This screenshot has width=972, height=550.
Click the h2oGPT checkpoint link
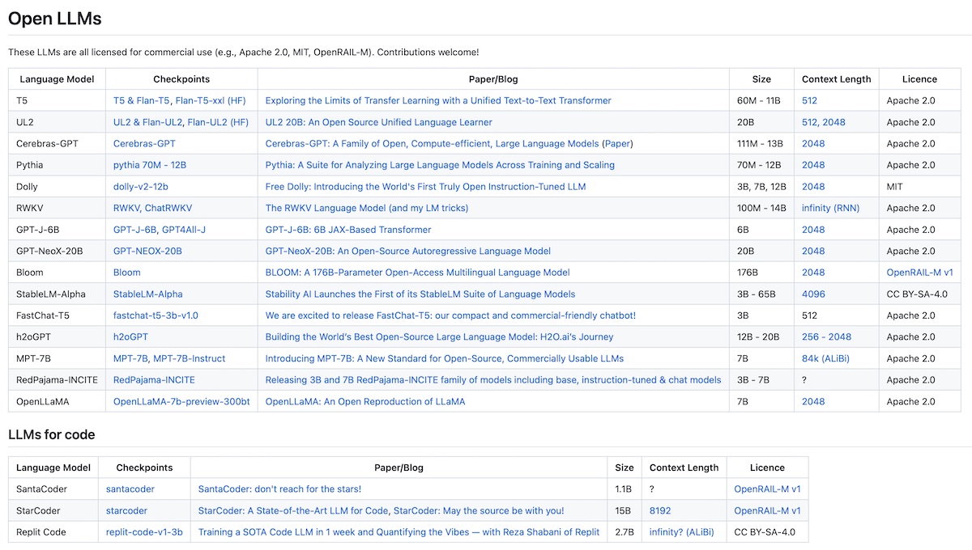(x=130, y=336)
